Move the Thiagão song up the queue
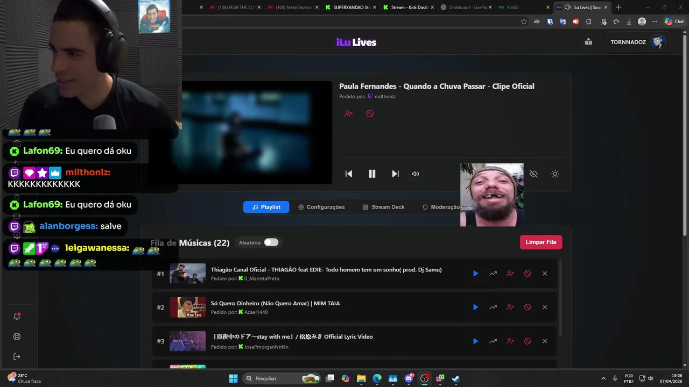 493,274
